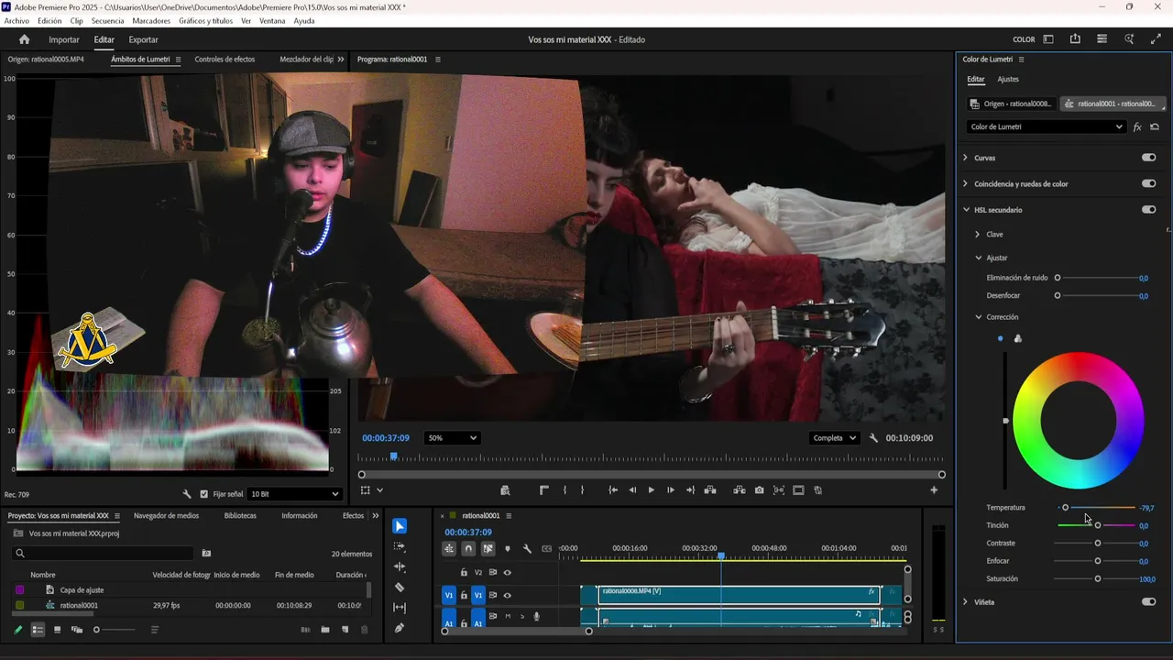Open timeline wrench display settings
The image size is (1173, 660).
[527, 549]
